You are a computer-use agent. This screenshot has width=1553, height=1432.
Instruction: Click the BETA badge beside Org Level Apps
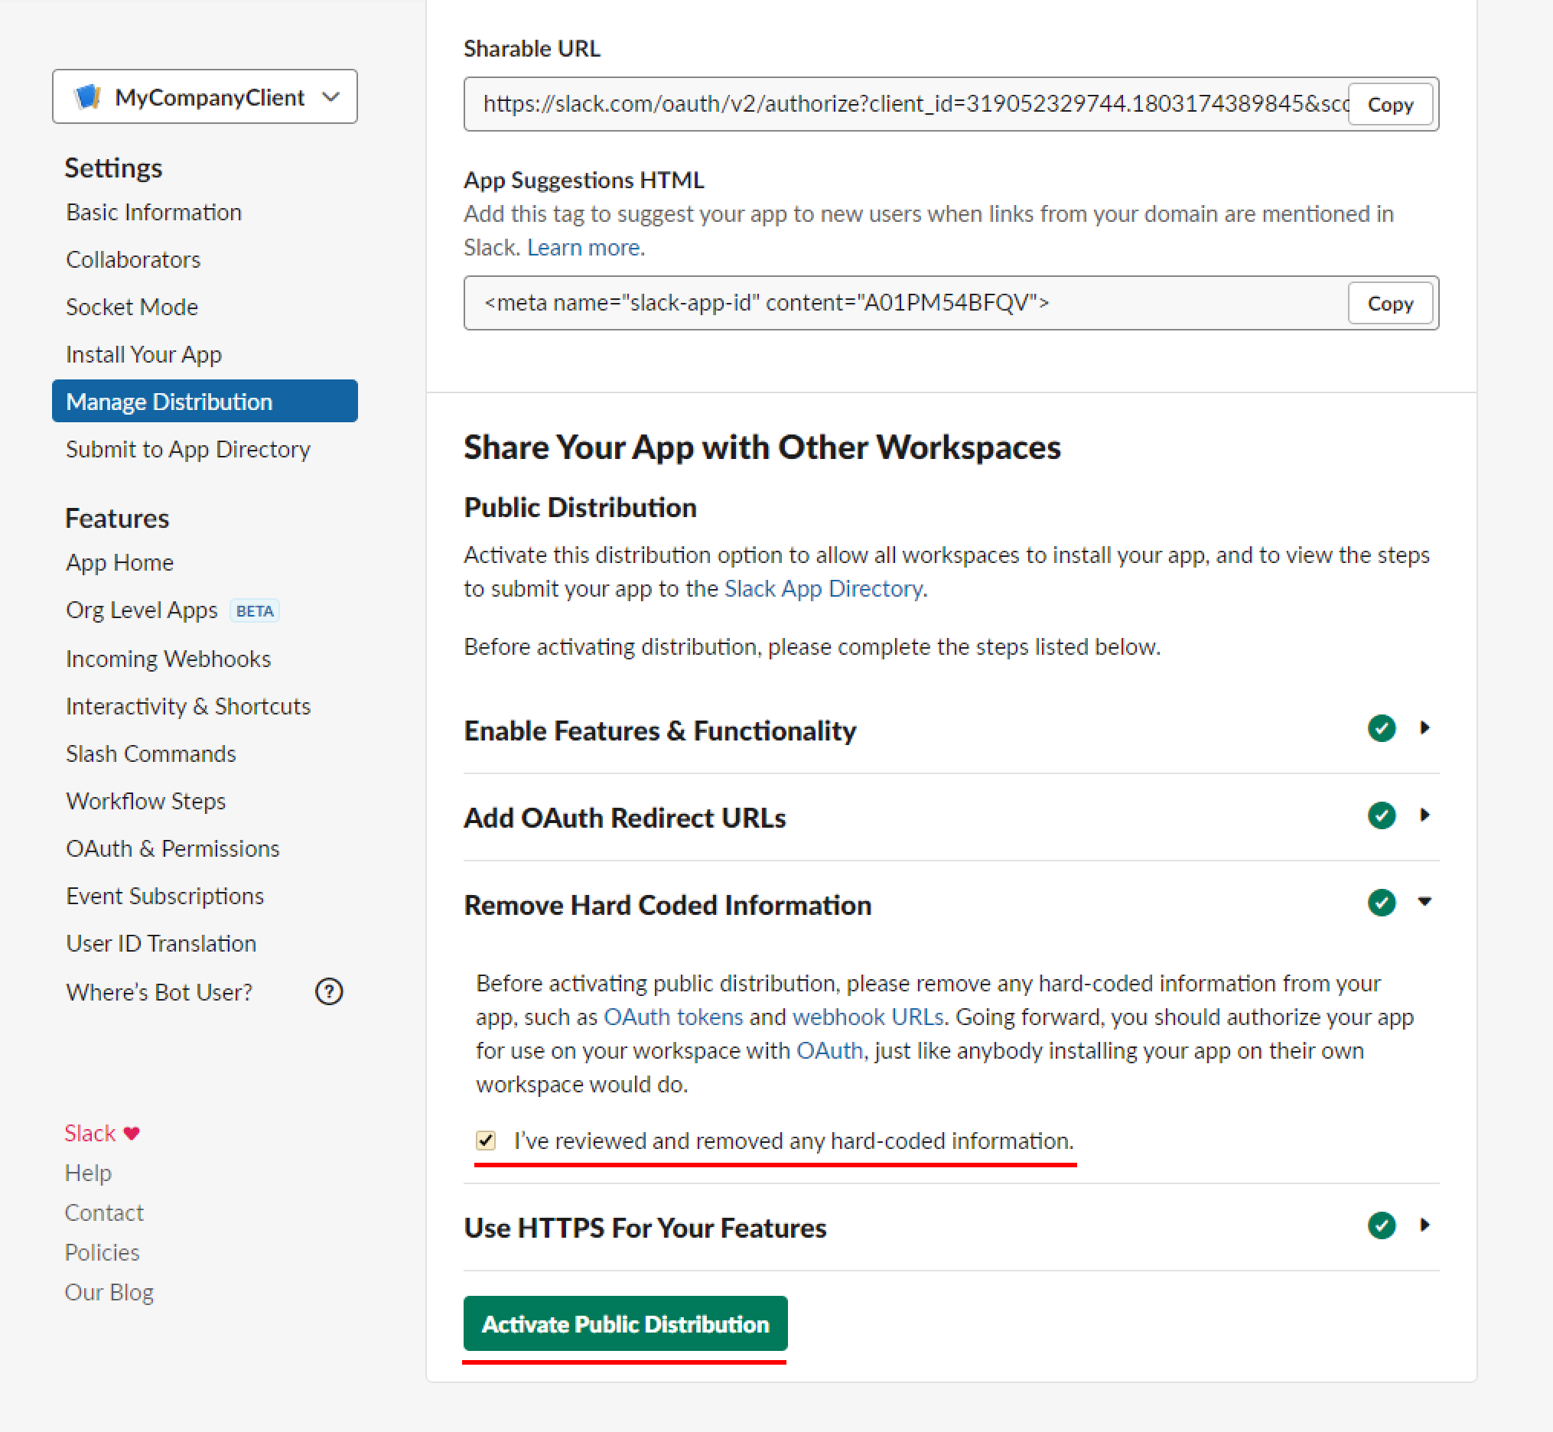(254, 610)
